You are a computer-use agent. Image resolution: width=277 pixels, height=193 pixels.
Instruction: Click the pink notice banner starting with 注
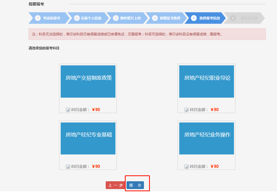(147, 34)
